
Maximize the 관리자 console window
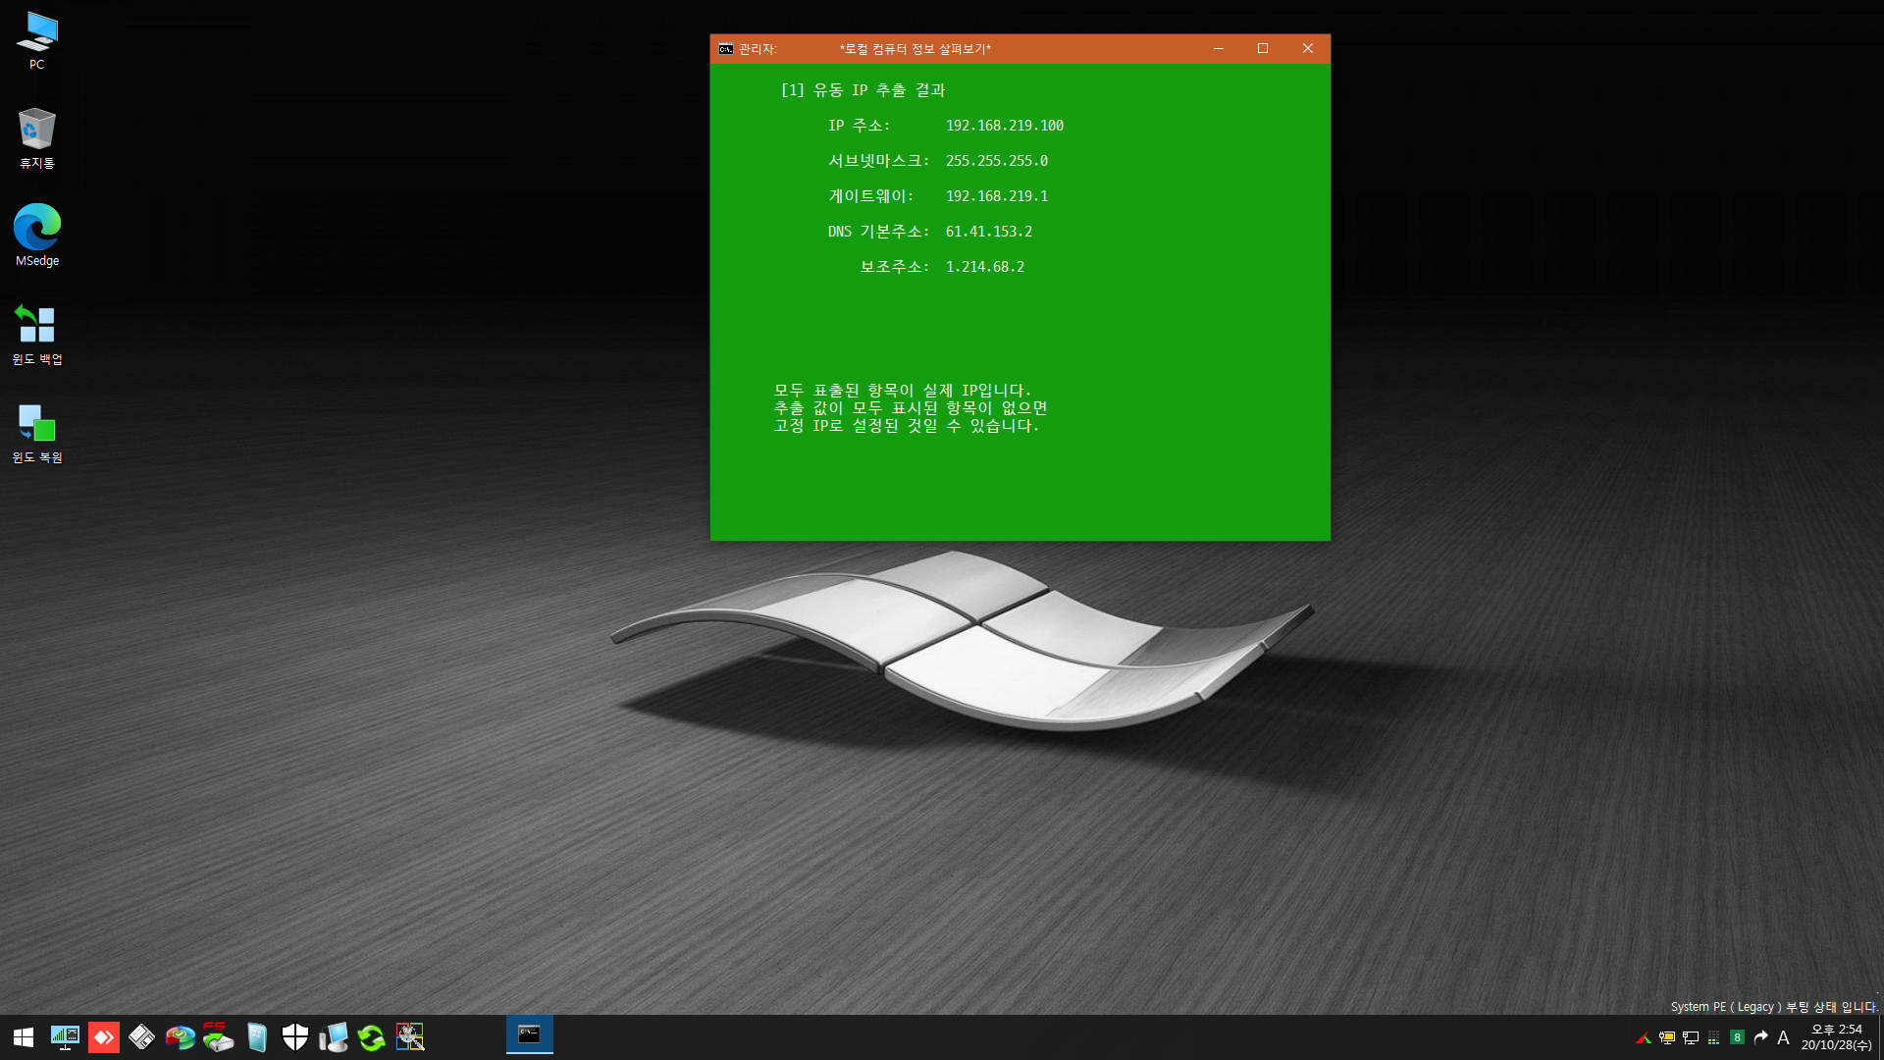click(x=1263, y=49)
